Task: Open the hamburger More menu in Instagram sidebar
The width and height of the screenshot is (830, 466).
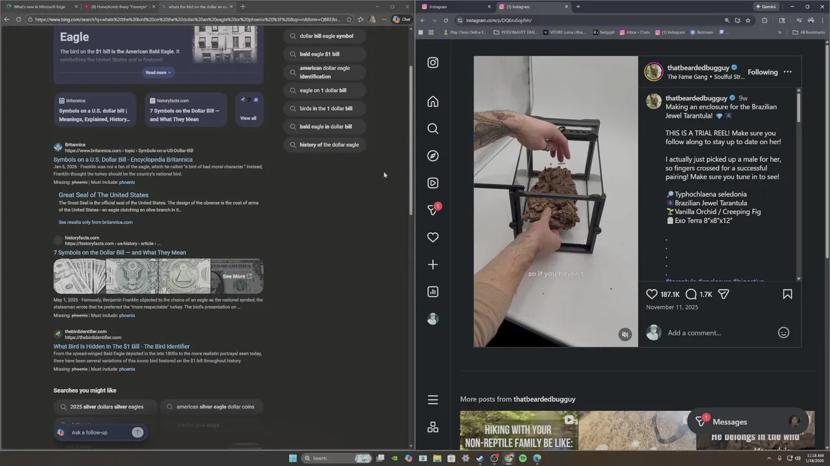Action: (433, 400)
